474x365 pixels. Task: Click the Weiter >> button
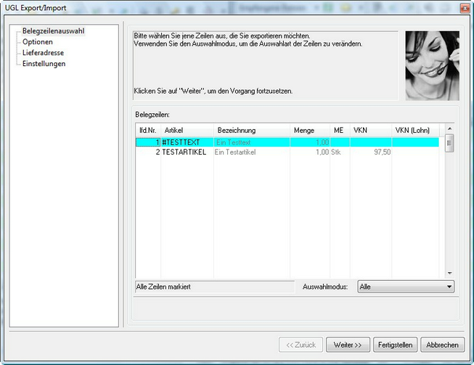(x=348, y=345)
